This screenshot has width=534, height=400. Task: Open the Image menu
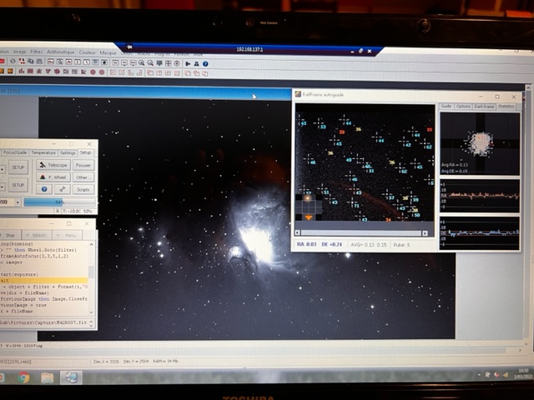pos(20,52)
